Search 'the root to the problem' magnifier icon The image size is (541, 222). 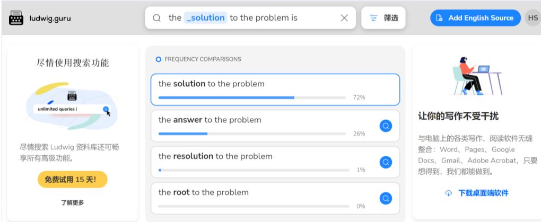click(386, 198)
